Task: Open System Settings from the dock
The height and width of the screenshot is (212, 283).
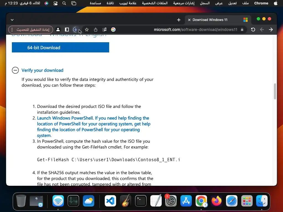Action: point(171,201)
